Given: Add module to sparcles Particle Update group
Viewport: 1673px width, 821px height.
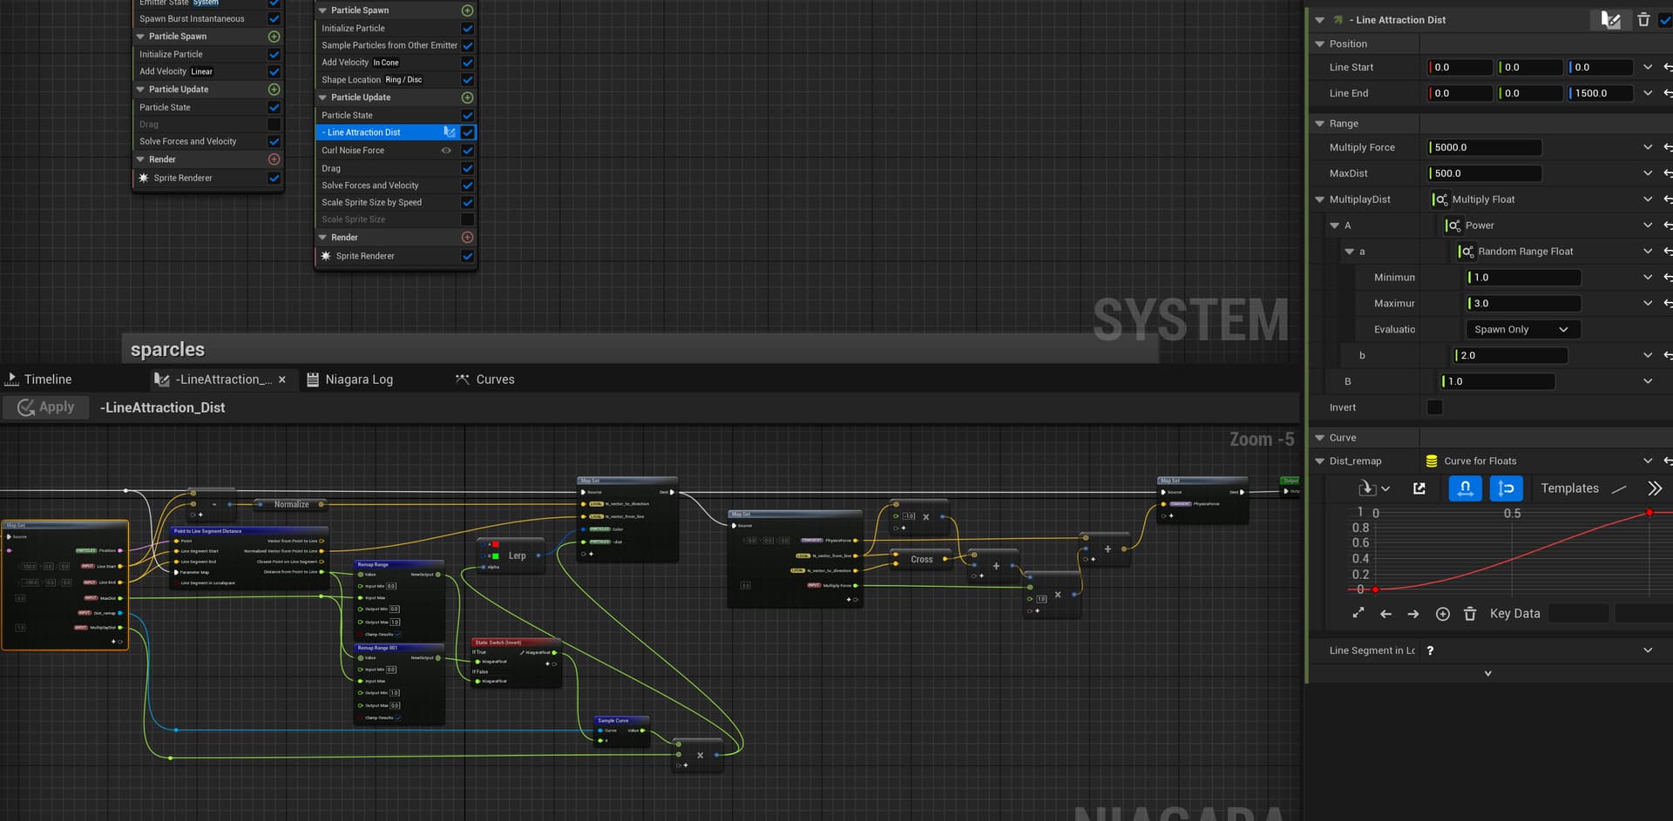Looking at the screenshot, I should click(x=467, y=98).
